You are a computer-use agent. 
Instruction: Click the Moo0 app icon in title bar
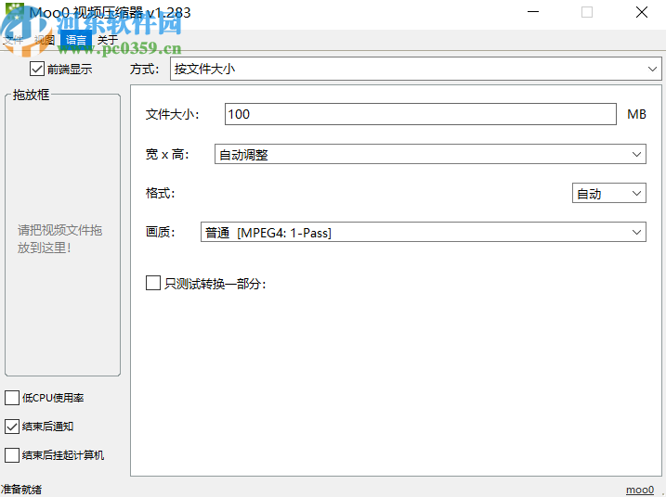(x=15, y=12)
